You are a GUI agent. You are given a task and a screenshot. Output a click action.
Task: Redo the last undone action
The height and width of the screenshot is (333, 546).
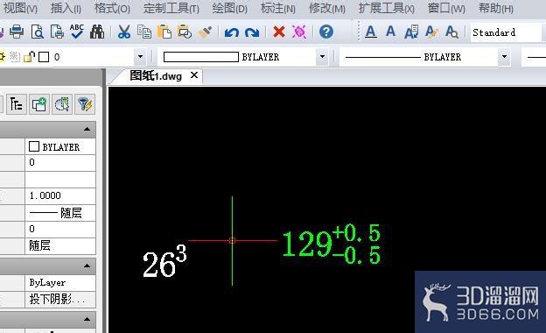(x=252, y=32)
